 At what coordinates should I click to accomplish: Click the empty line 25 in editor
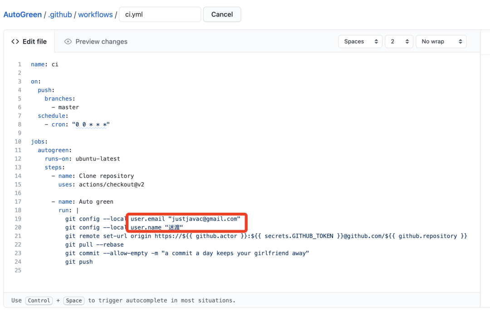(136, 270)
